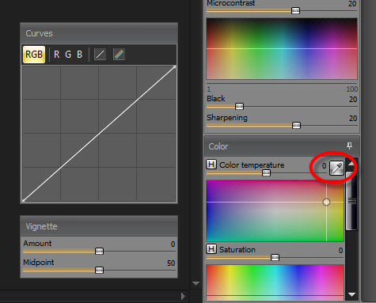Viewport: 376px width, 303px height.
Task: Pin the Color panel
Action: pos(349,146)
